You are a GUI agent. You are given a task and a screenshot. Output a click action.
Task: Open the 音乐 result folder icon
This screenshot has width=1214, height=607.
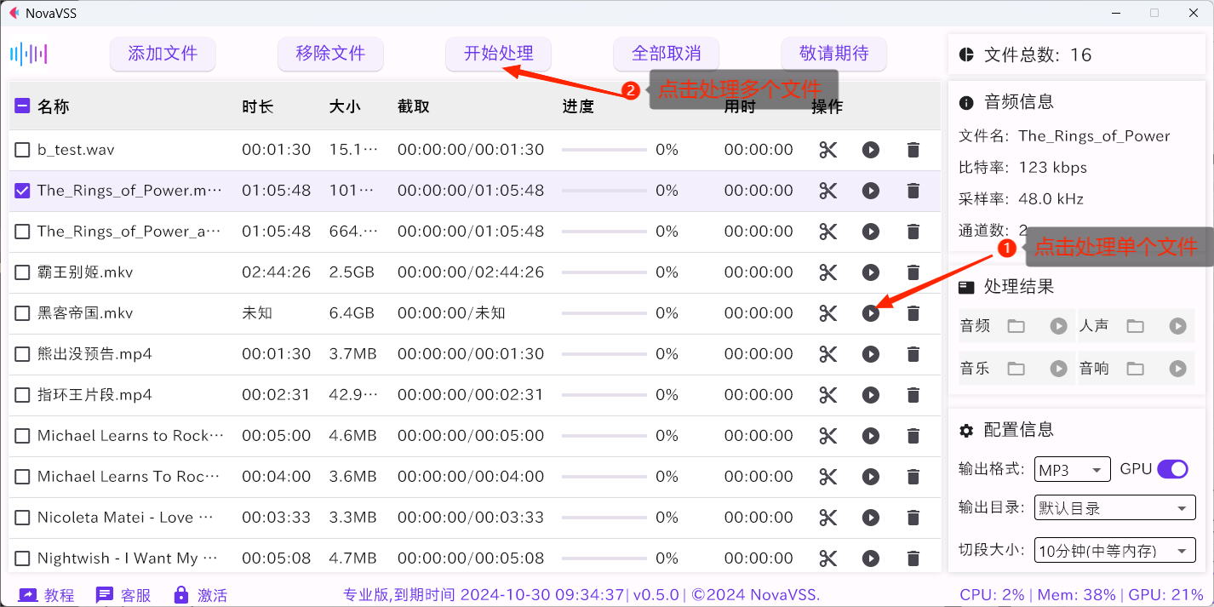1016,368
